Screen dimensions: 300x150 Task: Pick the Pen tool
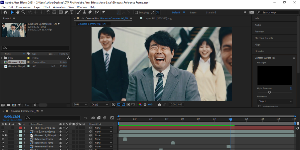[67, 12]
